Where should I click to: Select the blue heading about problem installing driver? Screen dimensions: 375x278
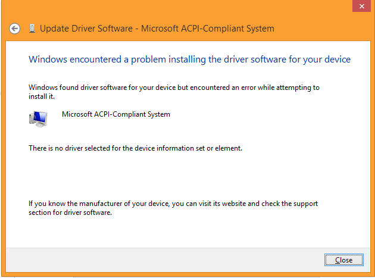click(189, 60)
